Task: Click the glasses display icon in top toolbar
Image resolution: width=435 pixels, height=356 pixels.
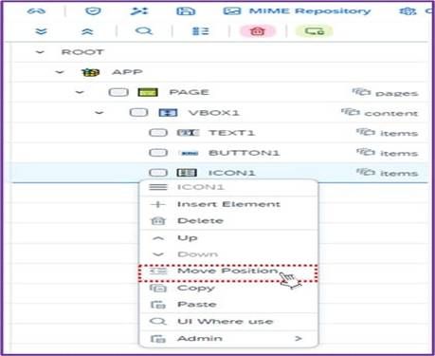Action: (x=36, y=11)
